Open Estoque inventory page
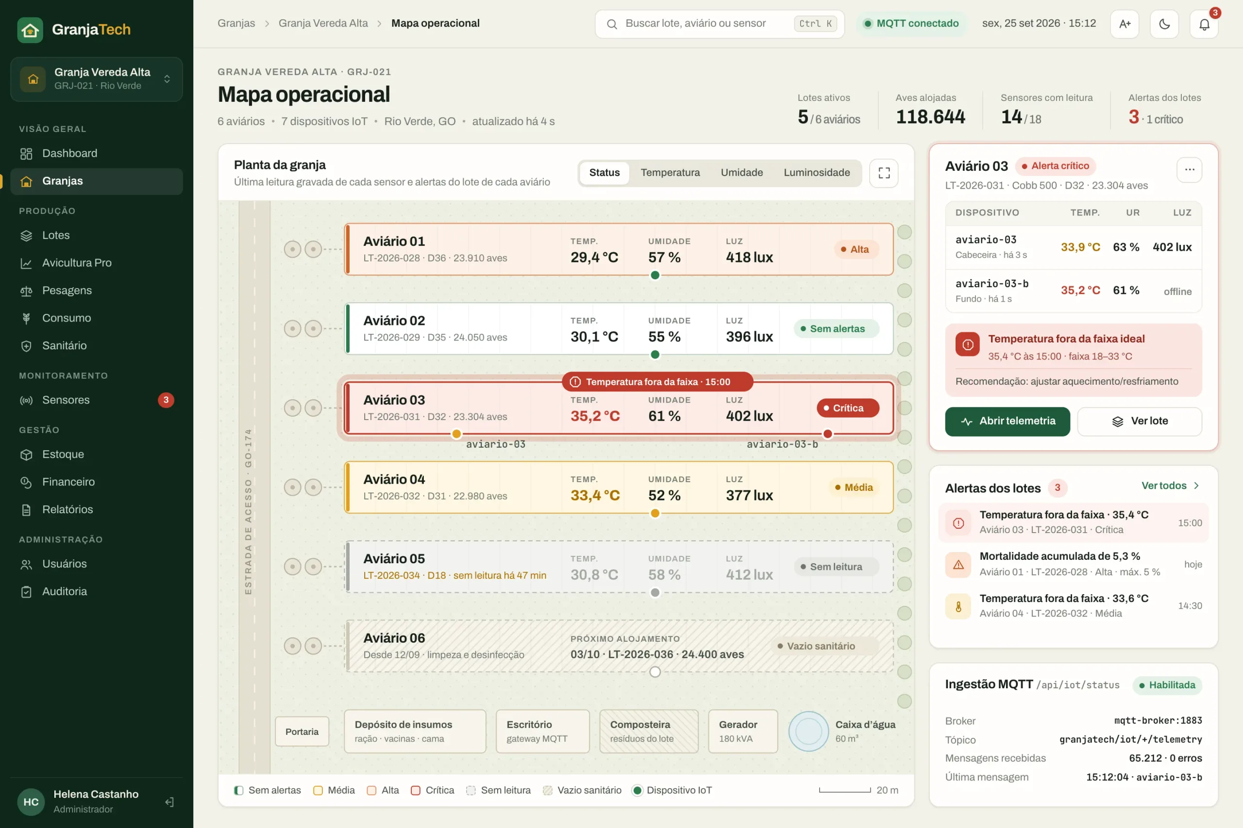Image resolution: width=1243 pixels, height=828 pixels. click(96, 454)
